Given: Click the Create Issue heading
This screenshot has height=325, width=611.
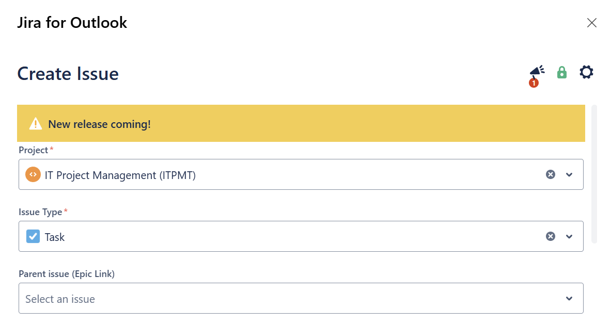Looking at the screenshot, I should (68, 74).
